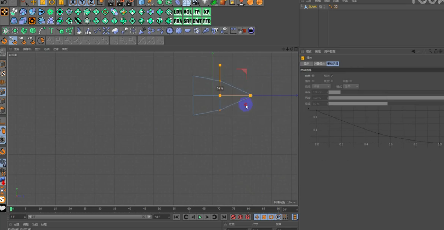This screenshot has height=230, width=444.
Task: Click the red record keyframe button
Action: (x=233, y=217)
